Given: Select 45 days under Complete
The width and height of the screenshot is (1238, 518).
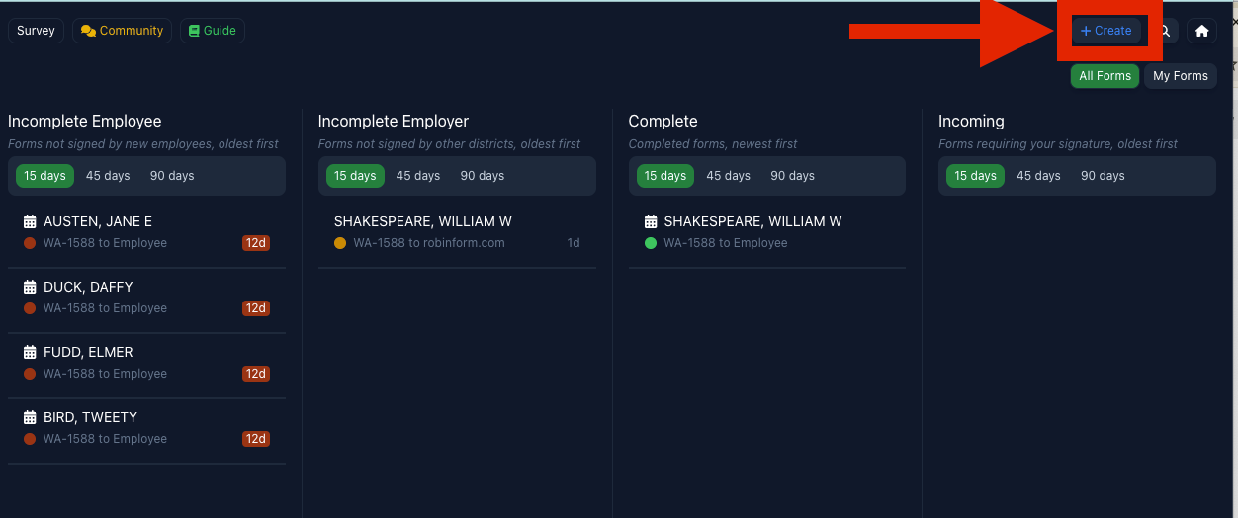Looking at the screenshot, I should pos(729,176).
